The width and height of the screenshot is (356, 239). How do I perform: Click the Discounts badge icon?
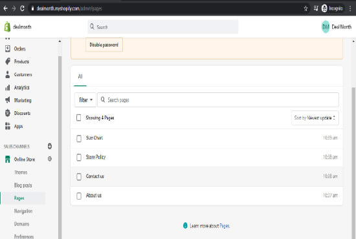pos(8,113)
